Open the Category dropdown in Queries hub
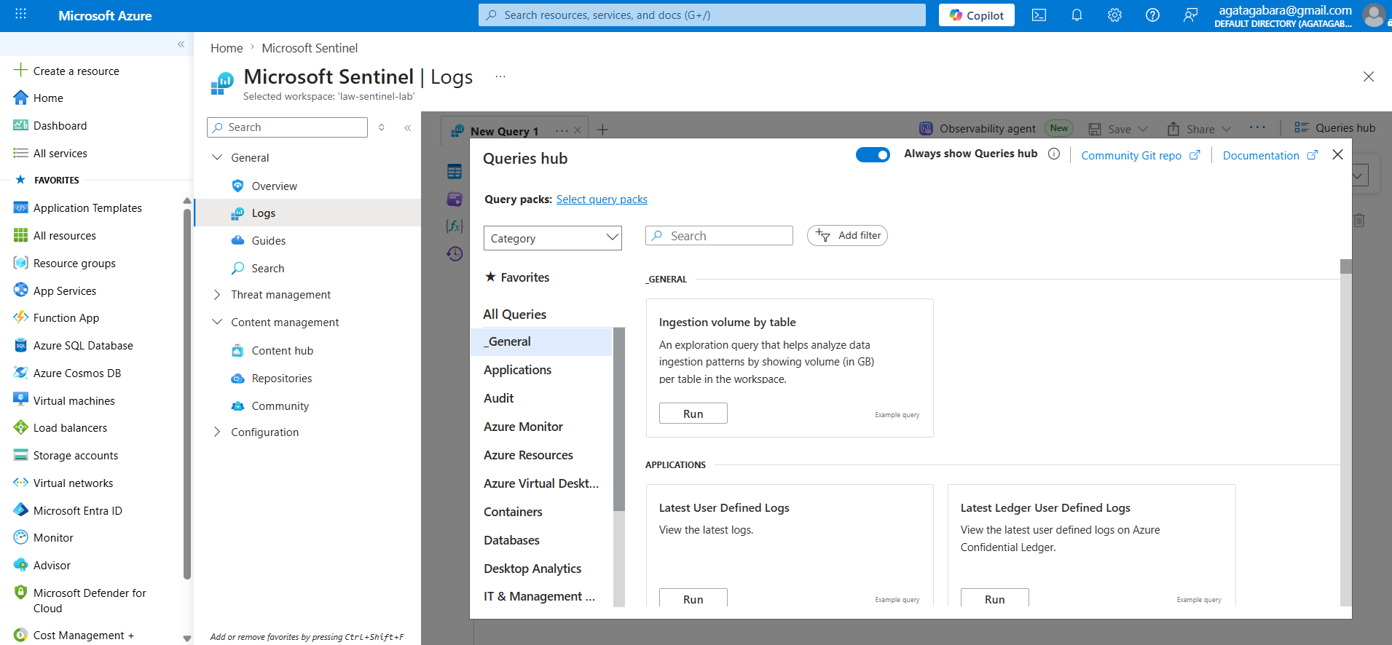The image size is (1392, 645). coord(552,238)
